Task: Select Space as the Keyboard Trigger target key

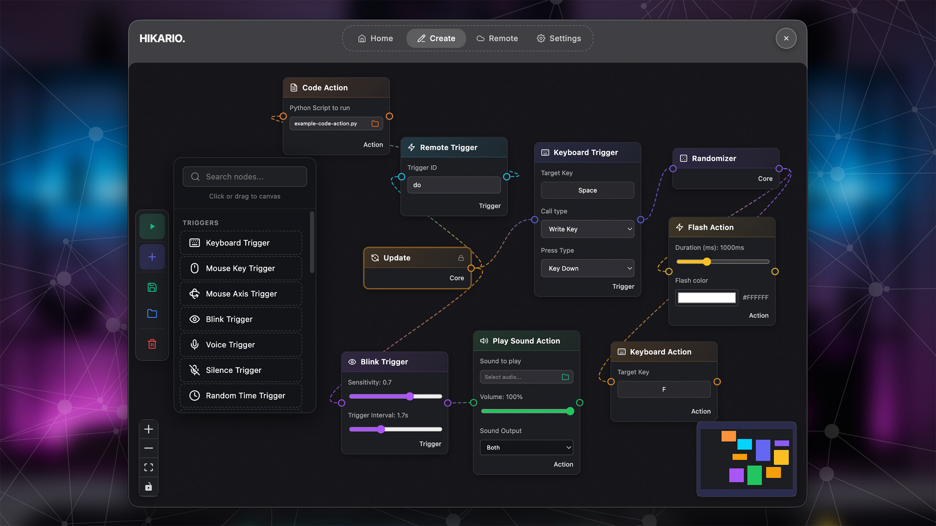Action: pos(587,190)
